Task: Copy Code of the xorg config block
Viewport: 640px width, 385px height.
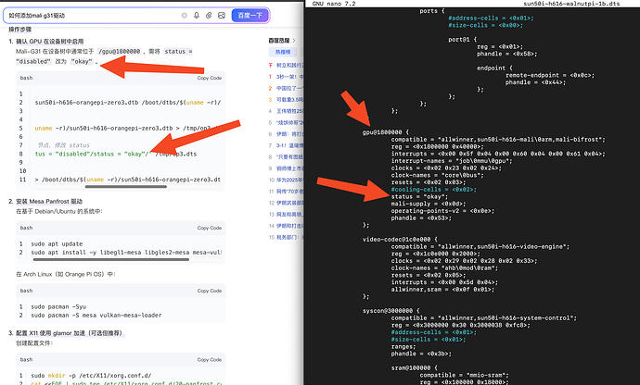Action: pos(209,359)
